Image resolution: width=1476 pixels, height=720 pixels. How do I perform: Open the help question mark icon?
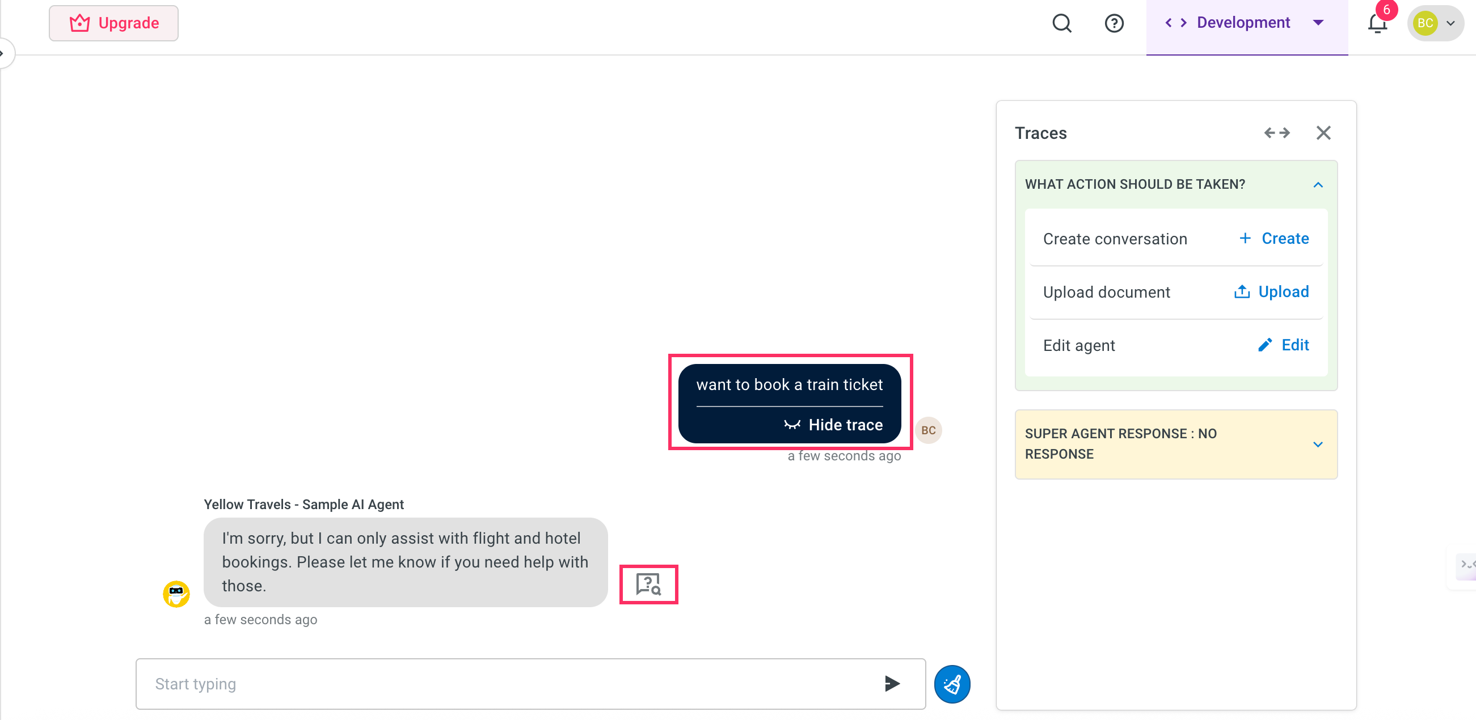(1114, 23)
